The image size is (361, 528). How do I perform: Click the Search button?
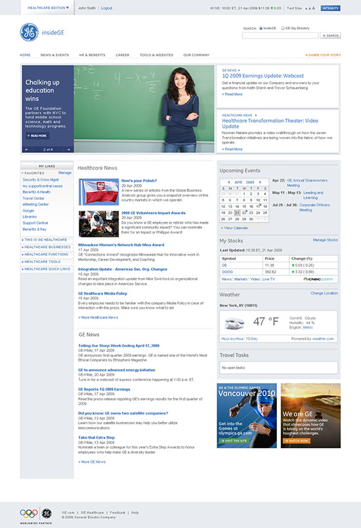coord(330,35)
